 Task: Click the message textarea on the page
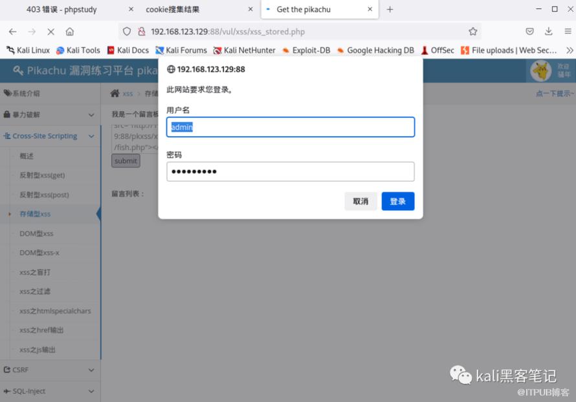pyautogui.click(x=135, y=139)
